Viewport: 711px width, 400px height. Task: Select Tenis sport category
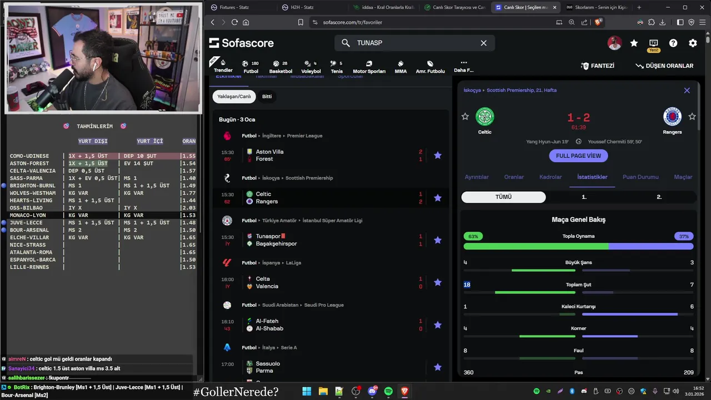click(337, 67)
